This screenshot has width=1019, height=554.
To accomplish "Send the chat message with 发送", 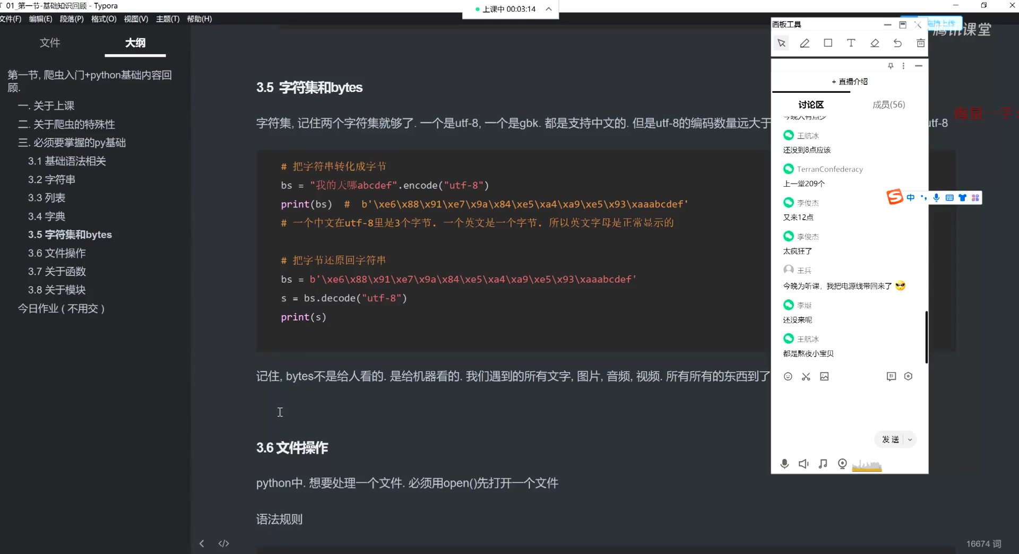I will coord(891,439).
